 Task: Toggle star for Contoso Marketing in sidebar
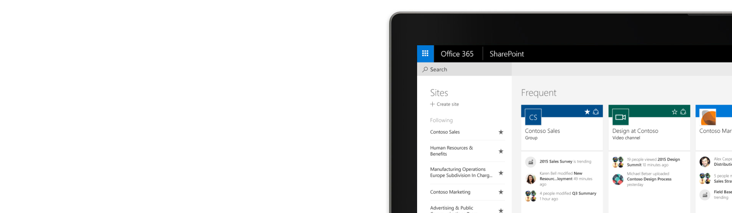501,192
